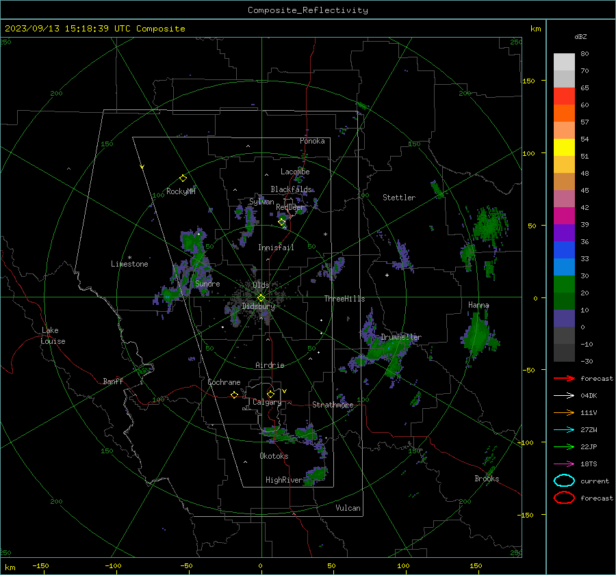Viewport: 616px width, 575px height.
Task: Click the RedDeer city label
Action: (x=290, y=207)
